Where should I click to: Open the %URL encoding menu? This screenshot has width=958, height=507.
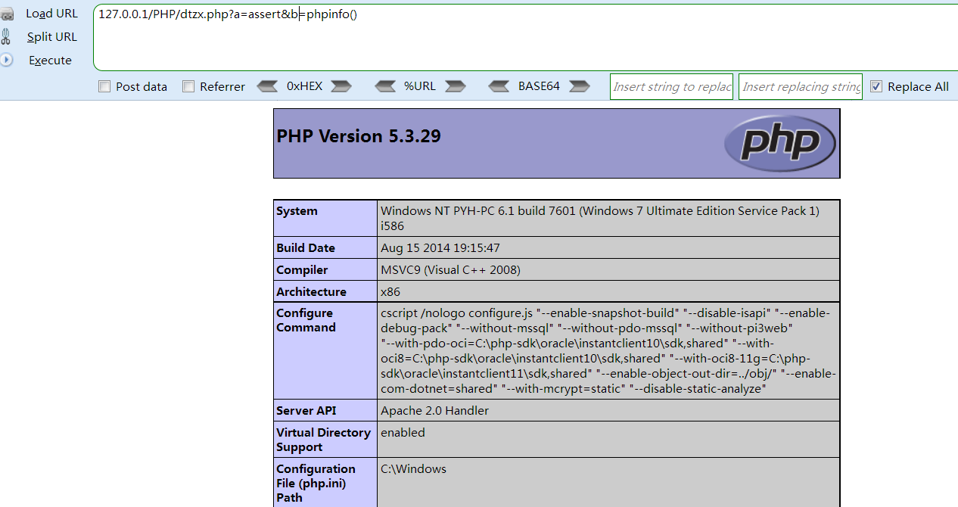420,86
